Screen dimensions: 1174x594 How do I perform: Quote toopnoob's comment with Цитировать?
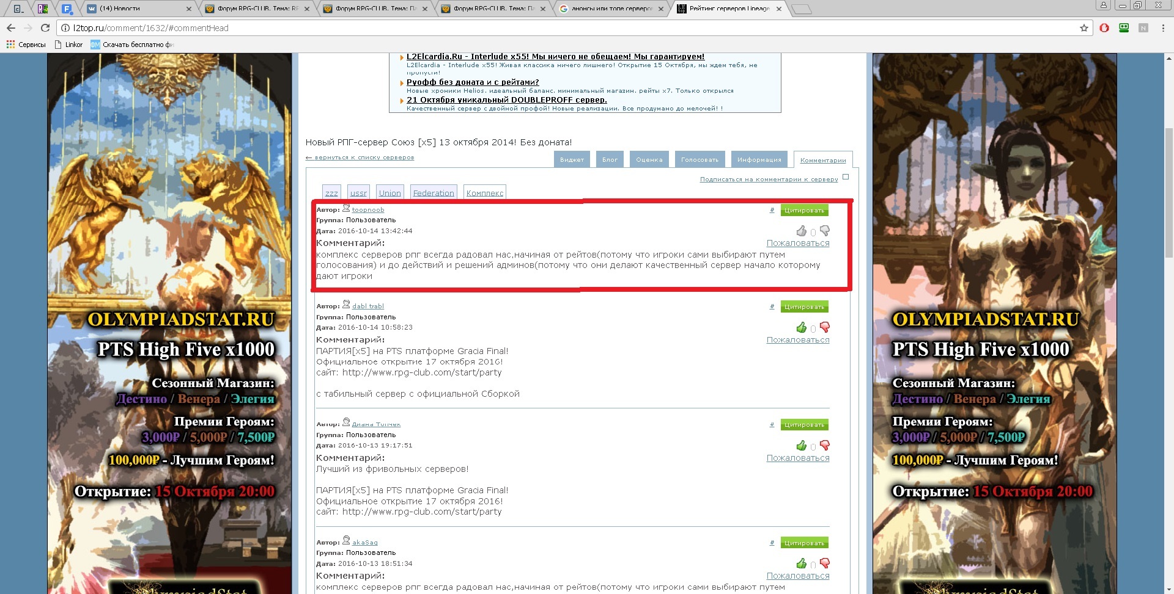point(804,210)
